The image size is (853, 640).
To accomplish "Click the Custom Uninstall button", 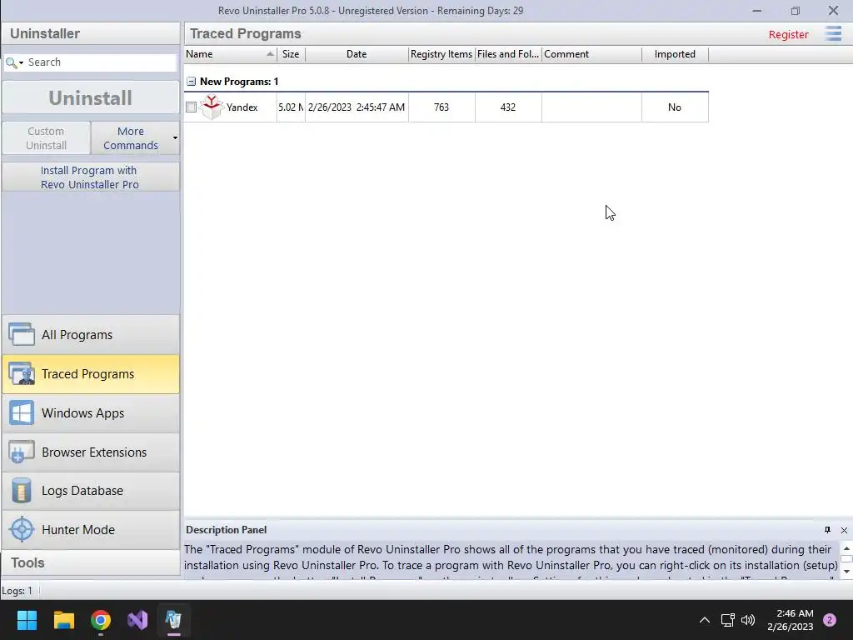I will pos(47,138).
